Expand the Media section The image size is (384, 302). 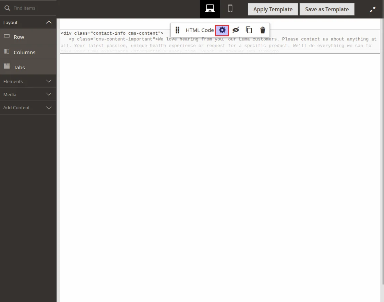pos(49,94)
